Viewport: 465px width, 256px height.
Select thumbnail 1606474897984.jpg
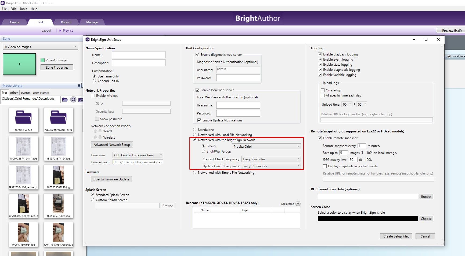click(23, 234)
